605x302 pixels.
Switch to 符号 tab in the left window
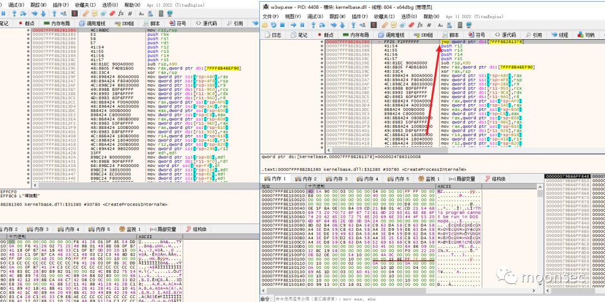coord(178,24)
